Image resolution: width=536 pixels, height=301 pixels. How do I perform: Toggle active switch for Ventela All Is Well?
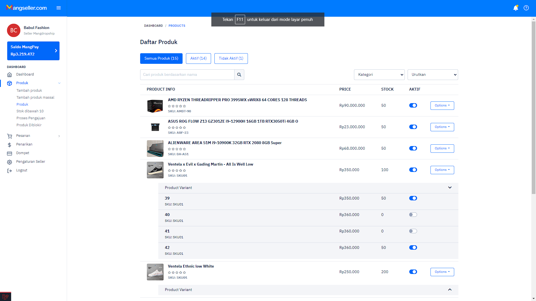tap(413, 170)
